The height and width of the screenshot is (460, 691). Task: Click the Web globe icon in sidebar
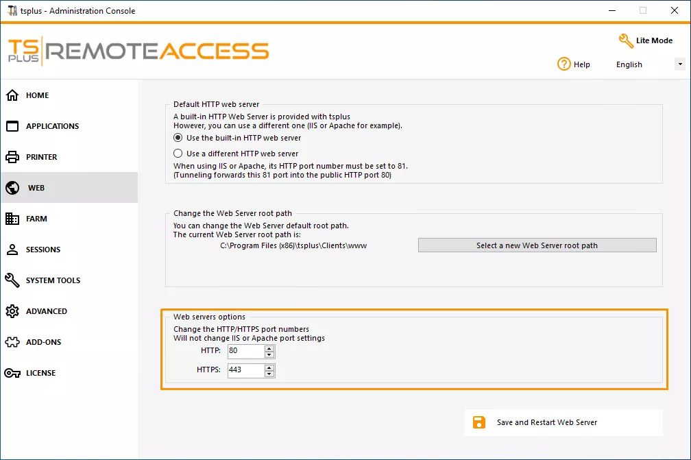(x=15, y=188)
